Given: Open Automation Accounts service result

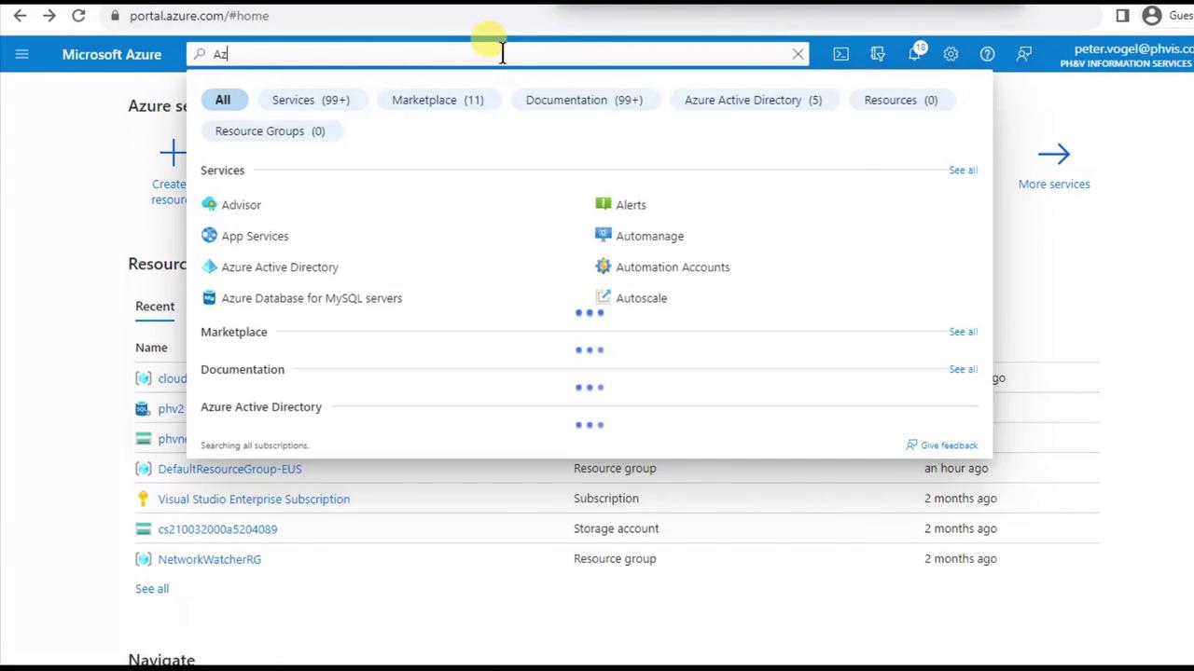Looking at the screenshot, I should point(672,267).
